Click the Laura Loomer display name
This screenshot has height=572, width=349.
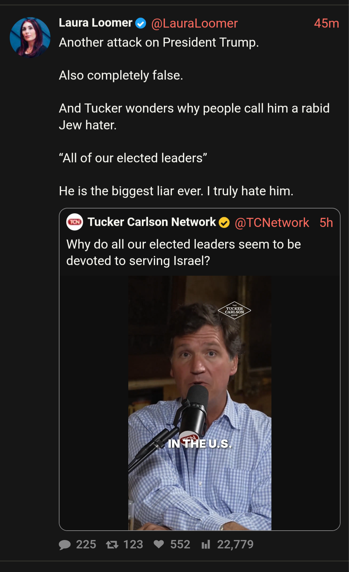pos(96,23)
